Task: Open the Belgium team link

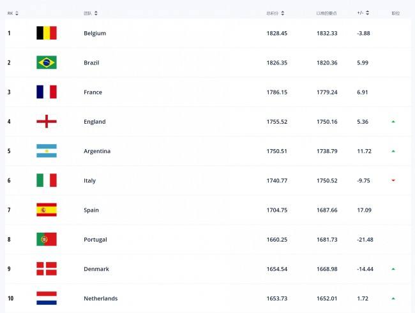Action: [x=94, y=33]
